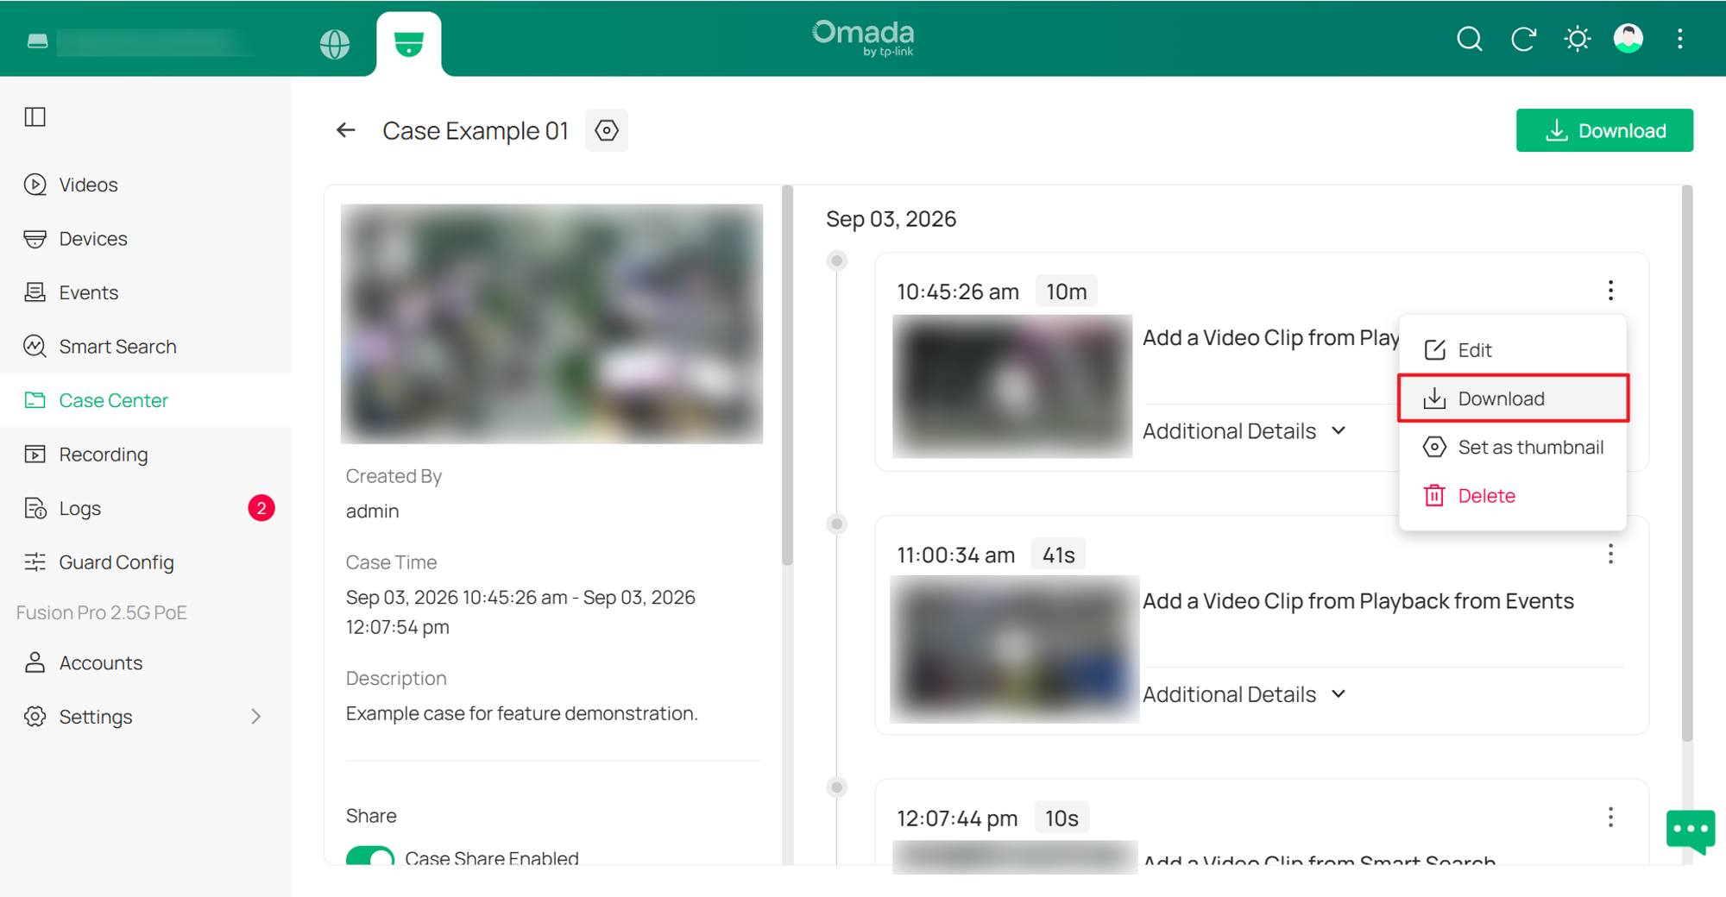Expand the Settings sidebar chevron
The height and width of the screenshot is (897, 1726).
pyautogui.click(x=255, y=717)
